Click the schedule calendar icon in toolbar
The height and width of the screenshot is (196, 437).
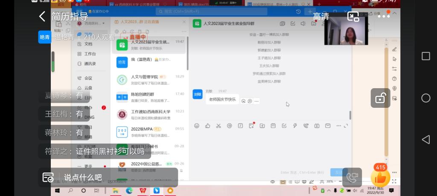[x=273, y=126]
